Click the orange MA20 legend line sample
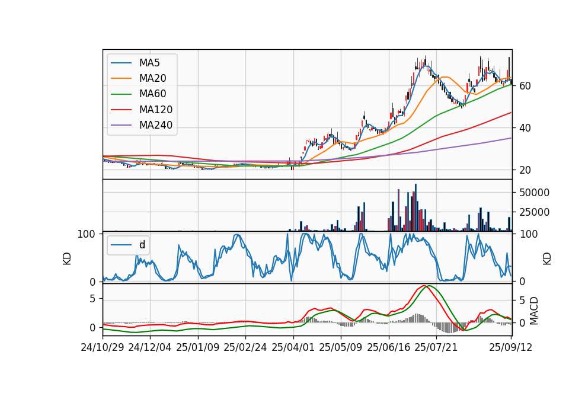The height and width of the screenshot is (409, 569). 121,78
